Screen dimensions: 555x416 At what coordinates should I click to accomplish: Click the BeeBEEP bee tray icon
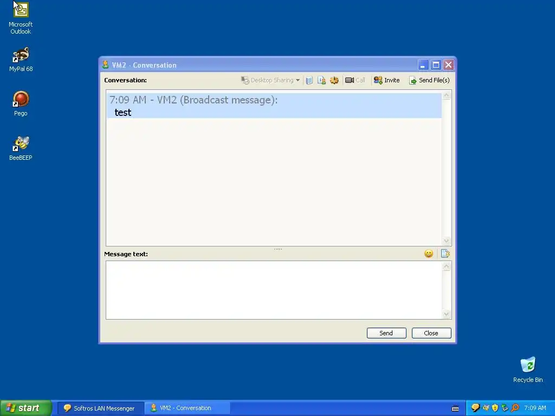coord(486,408)
